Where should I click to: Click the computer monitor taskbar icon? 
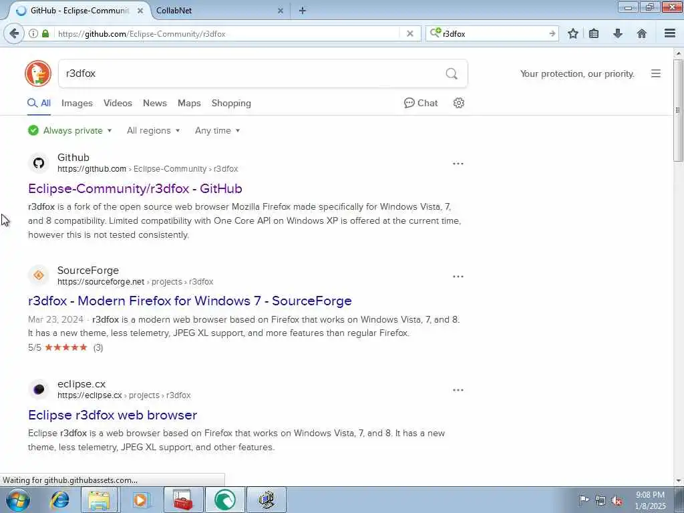coord(267,500)
